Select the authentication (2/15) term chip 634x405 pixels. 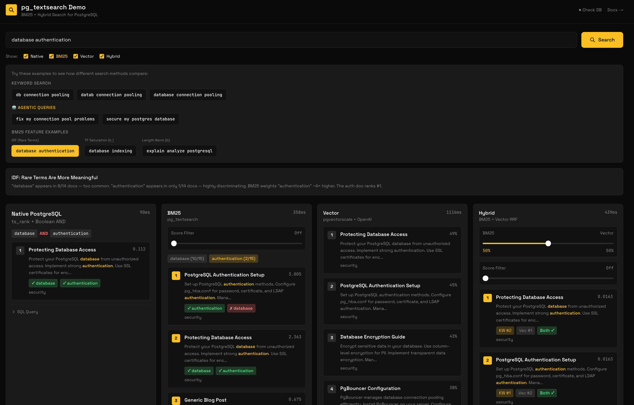(x=233, y=259)
